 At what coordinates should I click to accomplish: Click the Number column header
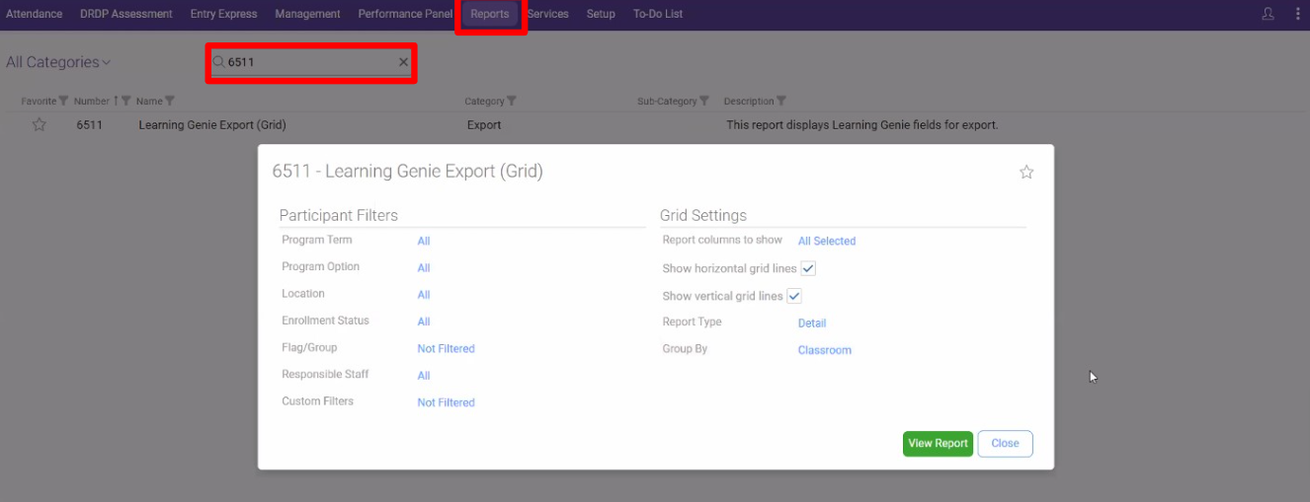coord(91,101)
